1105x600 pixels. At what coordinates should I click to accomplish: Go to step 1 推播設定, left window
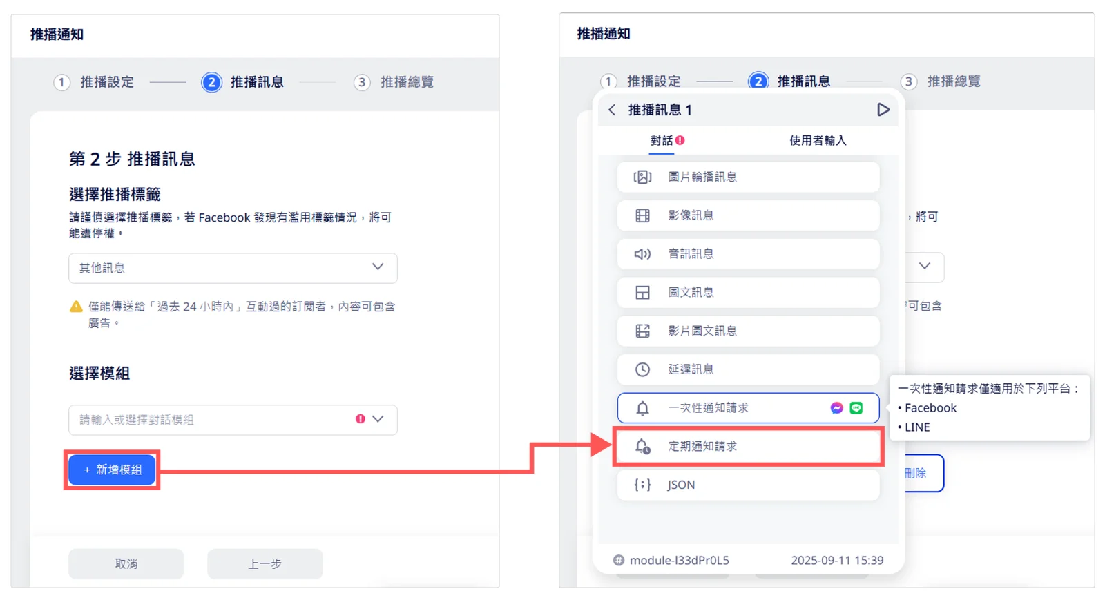click(x=94, y=82)
